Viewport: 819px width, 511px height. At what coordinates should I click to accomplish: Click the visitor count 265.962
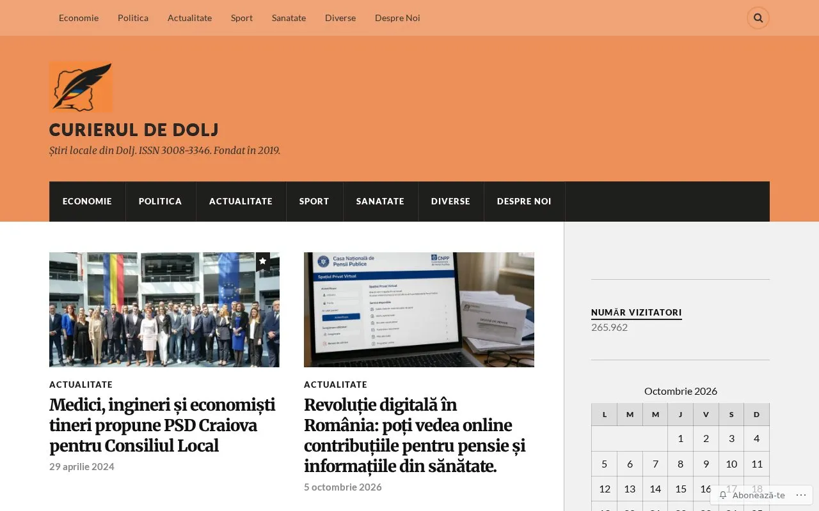[609, 327]
